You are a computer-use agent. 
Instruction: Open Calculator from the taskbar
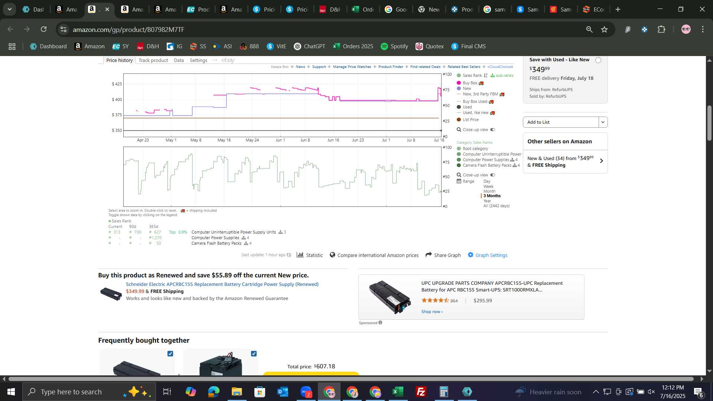click(x=444, y=392)
